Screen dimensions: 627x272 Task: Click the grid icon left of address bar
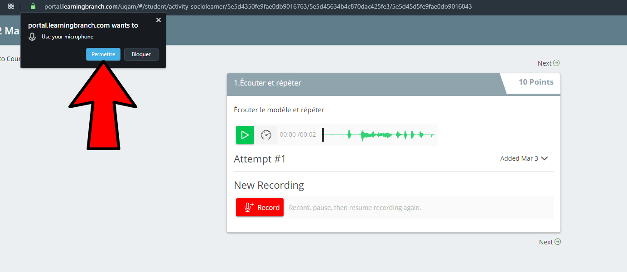pos(11,6)
